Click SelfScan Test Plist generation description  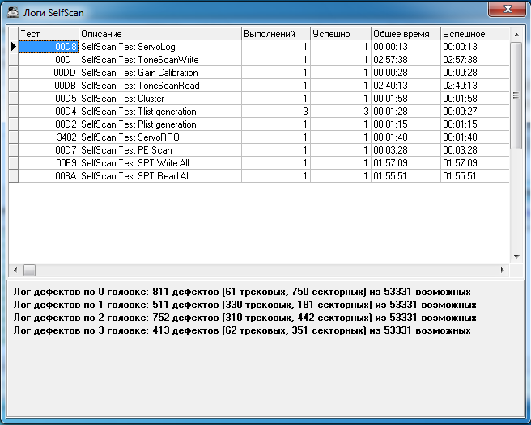click(x=160, y=124)
